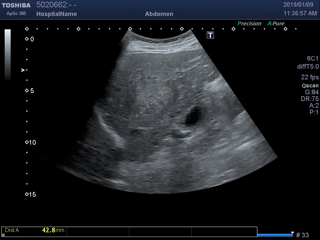Screen dimensions: 320x240
Task: Click the T orientation marker icon
Action: pyautogui.click(x=210, y=35)
